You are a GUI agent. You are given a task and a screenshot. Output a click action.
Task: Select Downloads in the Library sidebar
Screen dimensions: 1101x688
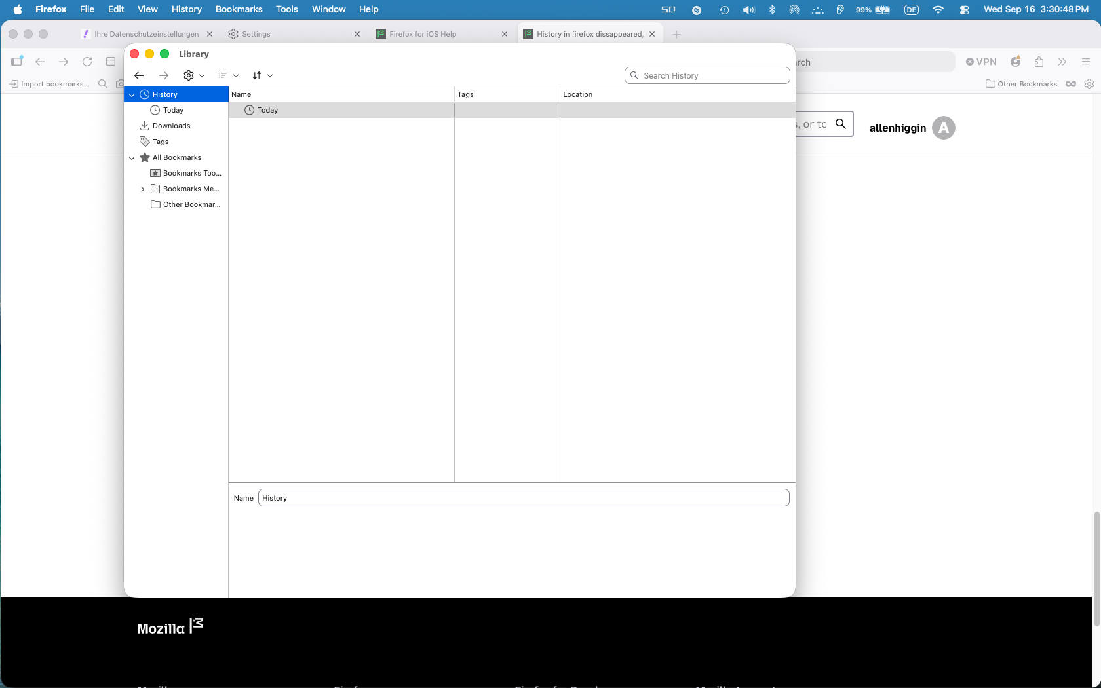coord(171,126)
